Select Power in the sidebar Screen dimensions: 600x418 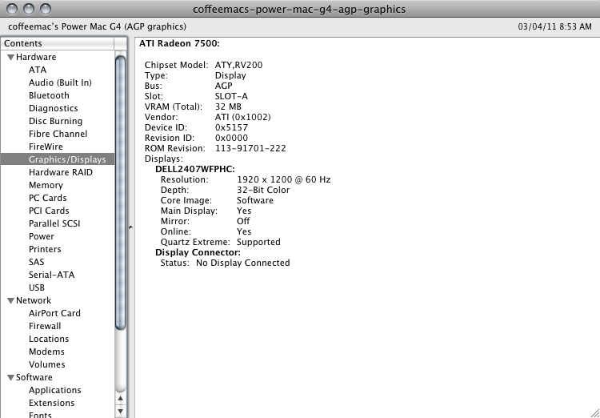click(42, 236)
